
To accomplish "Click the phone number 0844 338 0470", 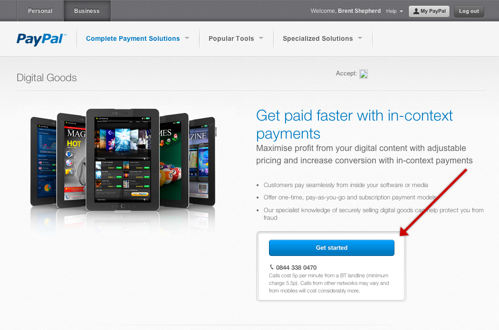I will point(296,268).
